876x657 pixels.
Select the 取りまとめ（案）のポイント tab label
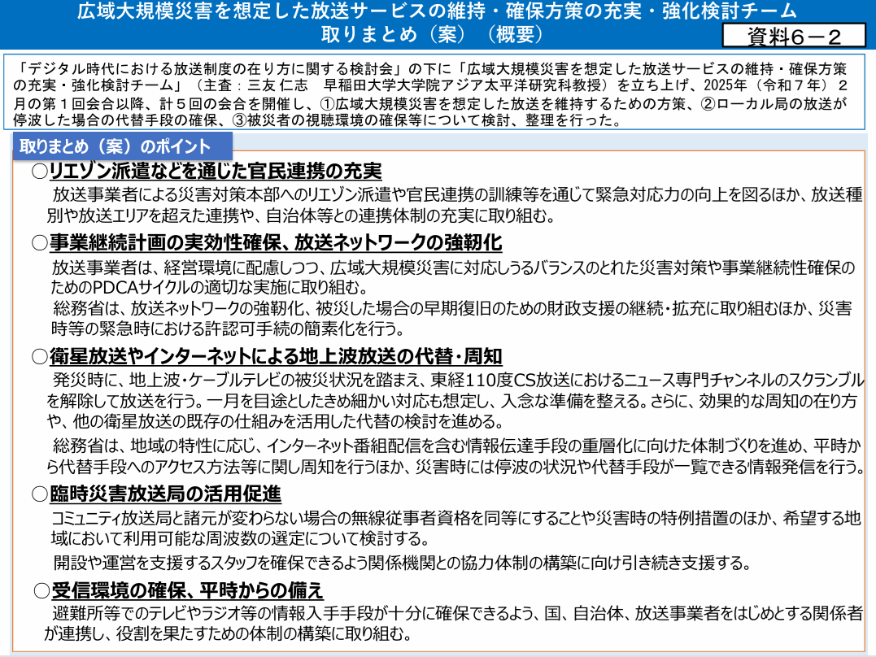point(122,147)
